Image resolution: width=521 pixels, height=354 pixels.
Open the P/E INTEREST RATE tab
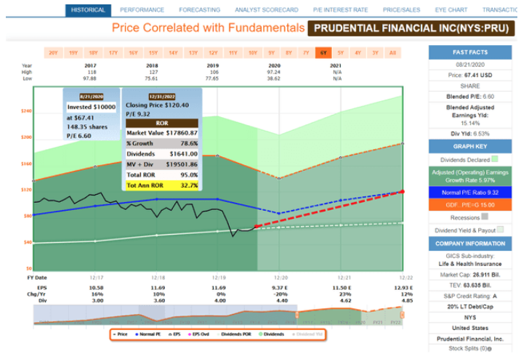pos(340,10)
